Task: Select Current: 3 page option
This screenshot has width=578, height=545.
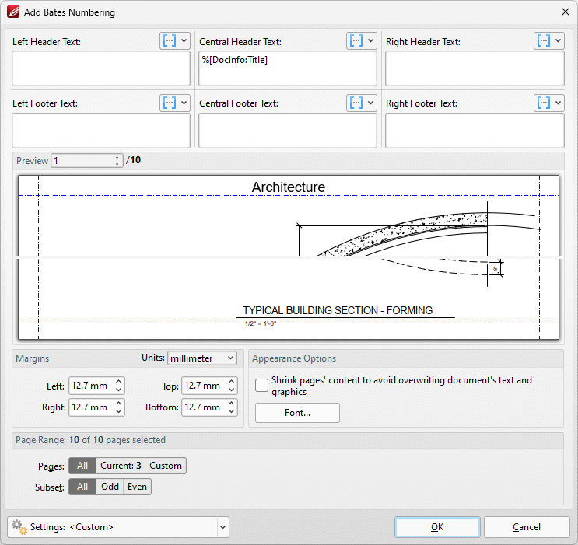Action: [121, 466]
